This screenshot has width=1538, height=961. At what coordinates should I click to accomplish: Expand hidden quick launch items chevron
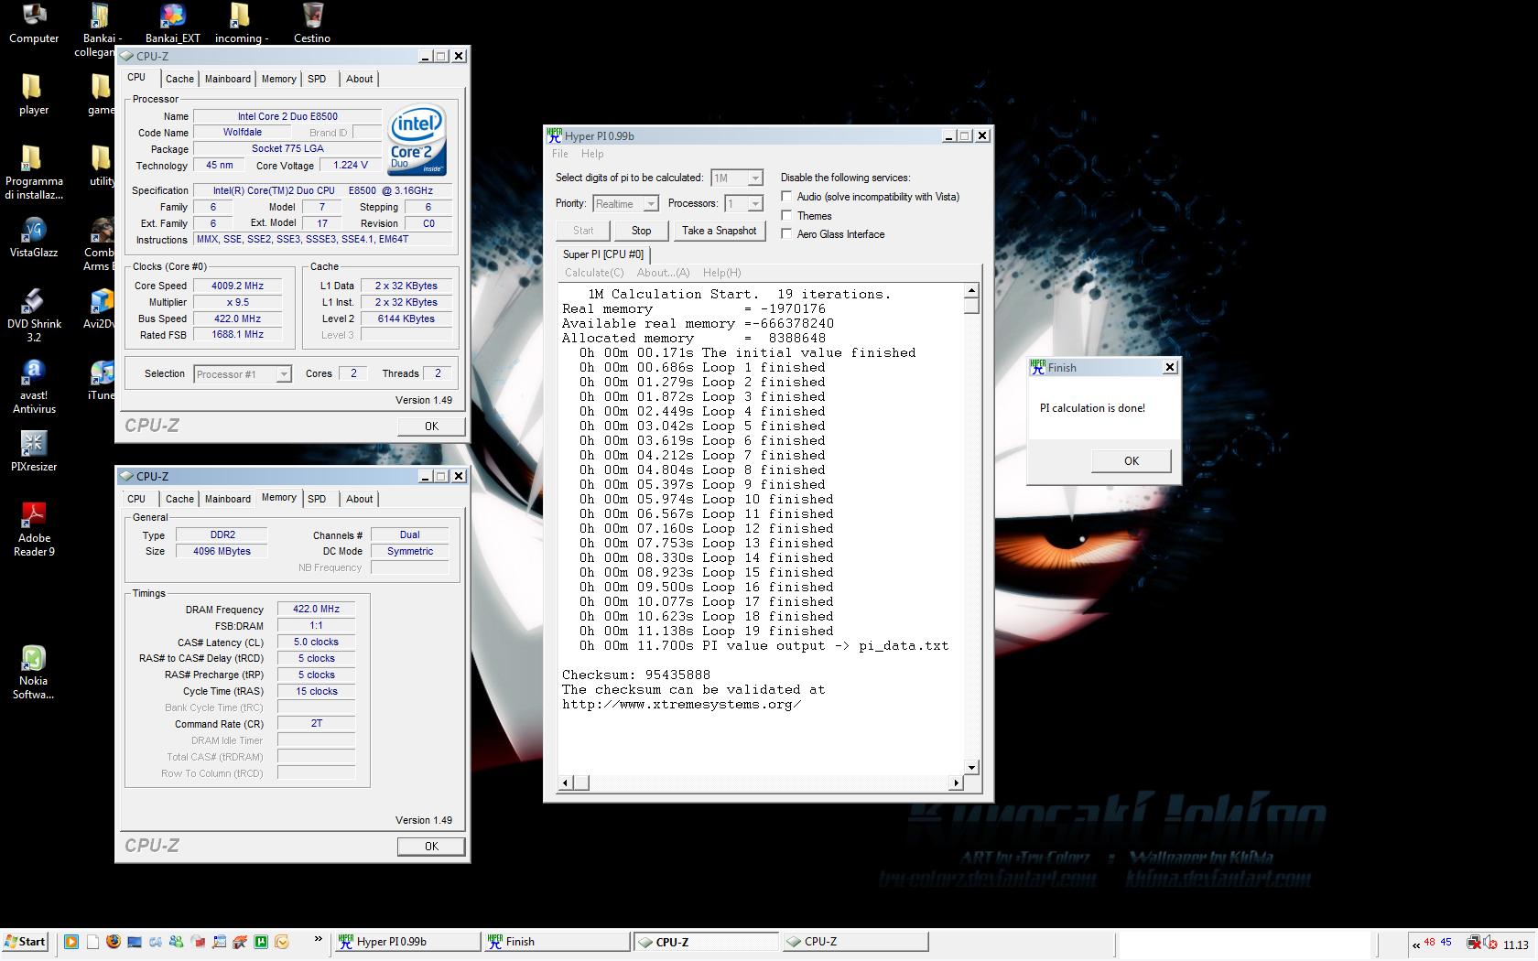319,939
